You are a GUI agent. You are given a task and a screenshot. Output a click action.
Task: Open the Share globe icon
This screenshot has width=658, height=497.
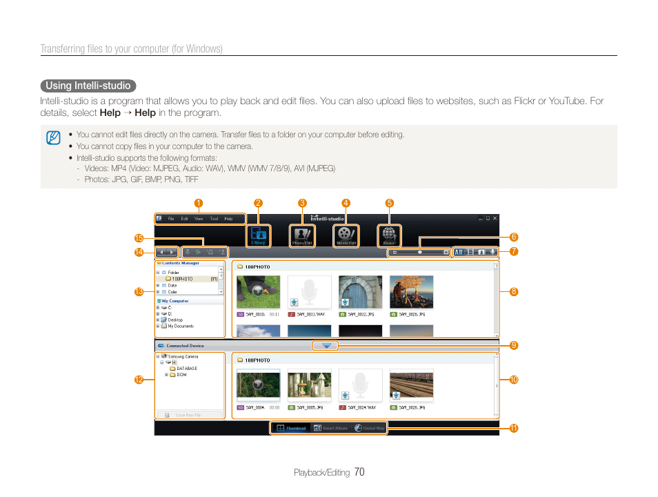[x=389, y=235]
